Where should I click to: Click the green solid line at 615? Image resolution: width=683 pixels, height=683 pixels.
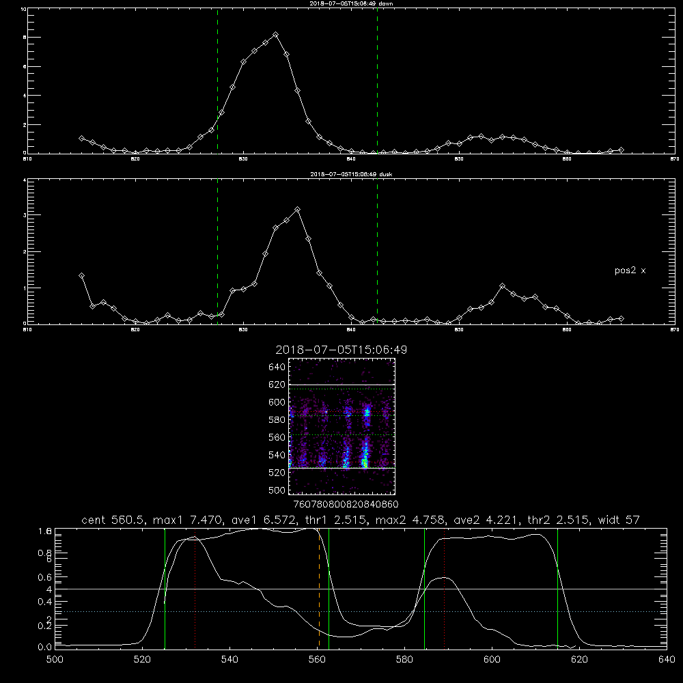pos(557,588)
